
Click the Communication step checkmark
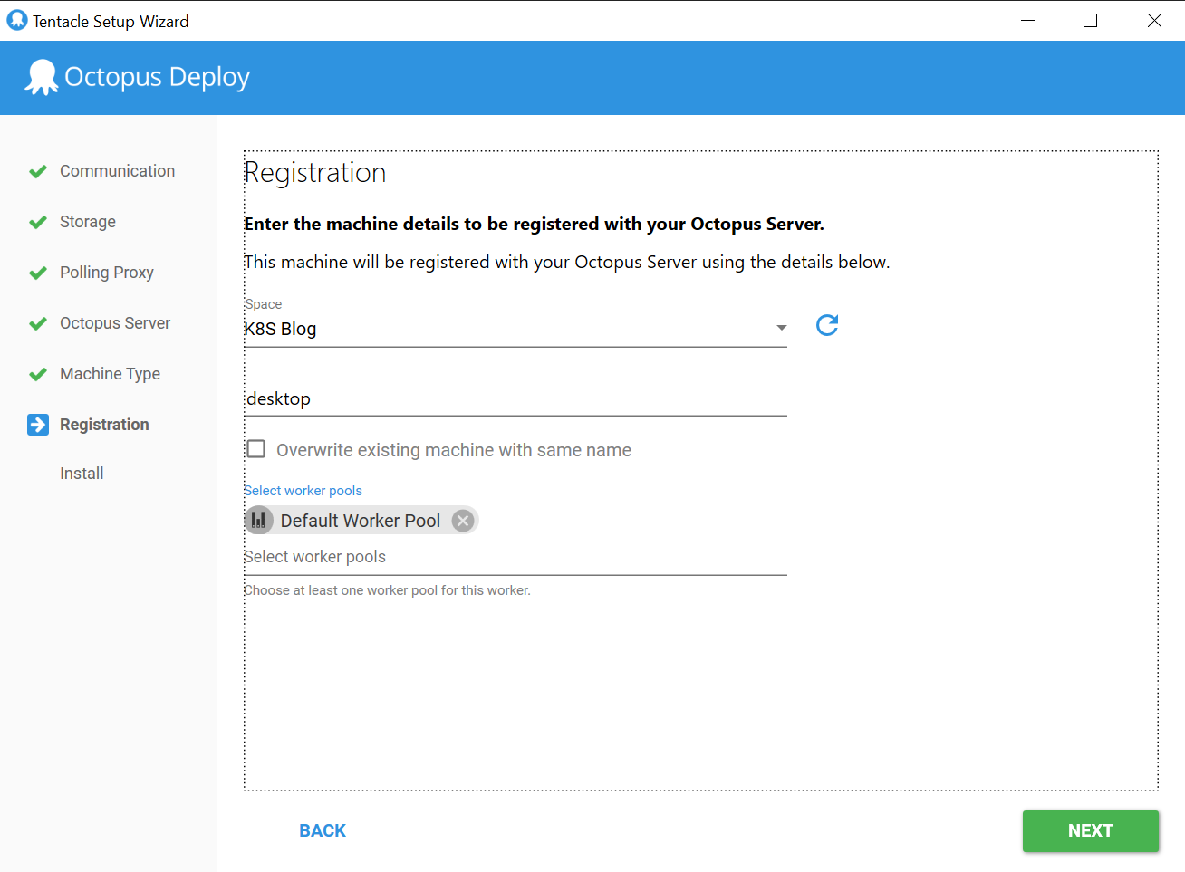click(x=38, y=171)
